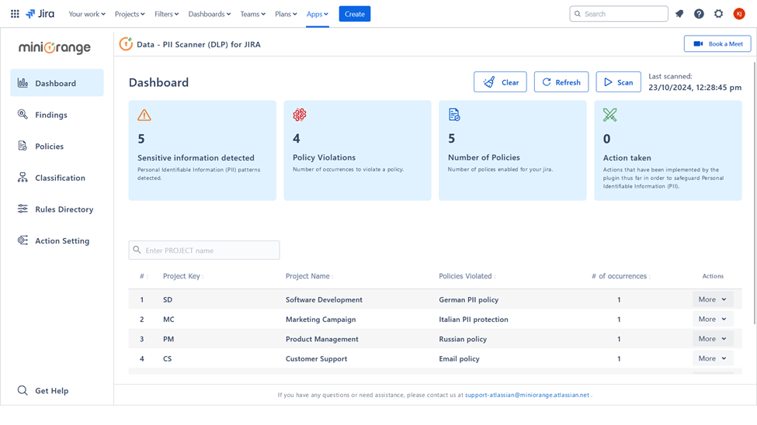
Task: Click the Get Help magnifier icon
Action: pyautogui.click(x=23, y=390)
